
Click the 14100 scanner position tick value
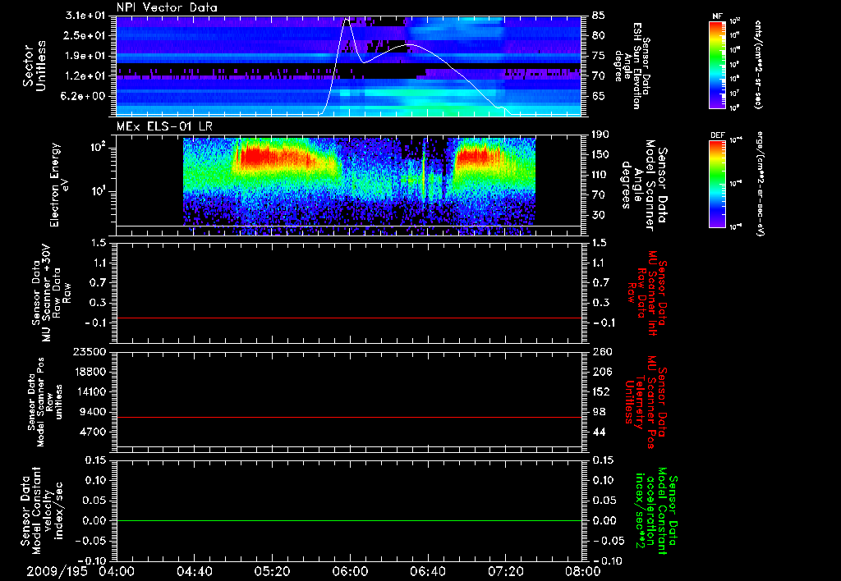click(89, 391)
